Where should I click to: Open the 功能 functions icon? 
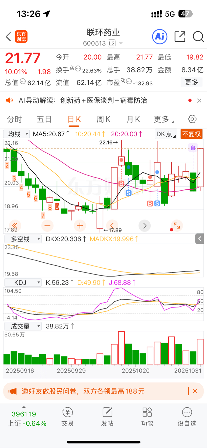tap(147, 417)
